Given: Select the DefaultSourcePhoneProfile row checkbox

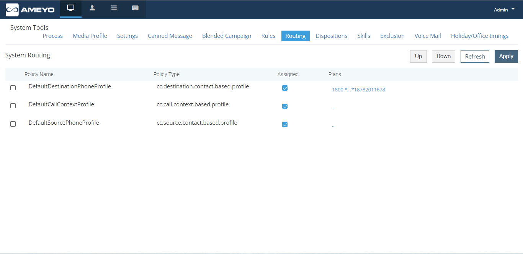Looking at the screenshot, I should pos(13,124).
